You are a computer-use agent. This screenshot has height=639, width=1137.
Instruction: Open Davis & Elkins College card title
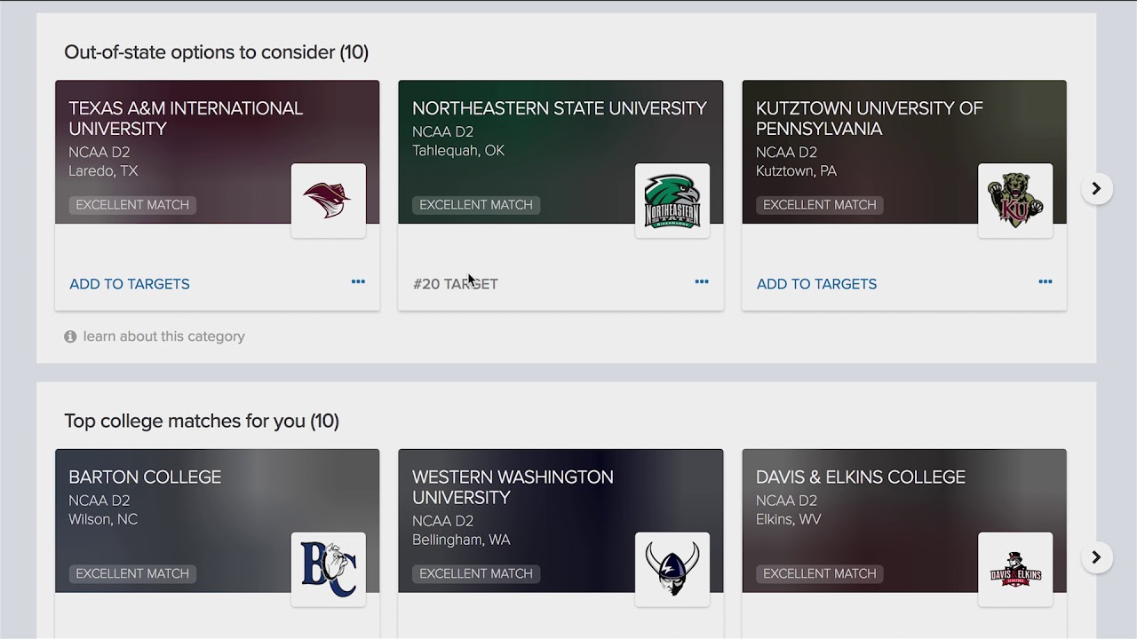coord(860,477)
